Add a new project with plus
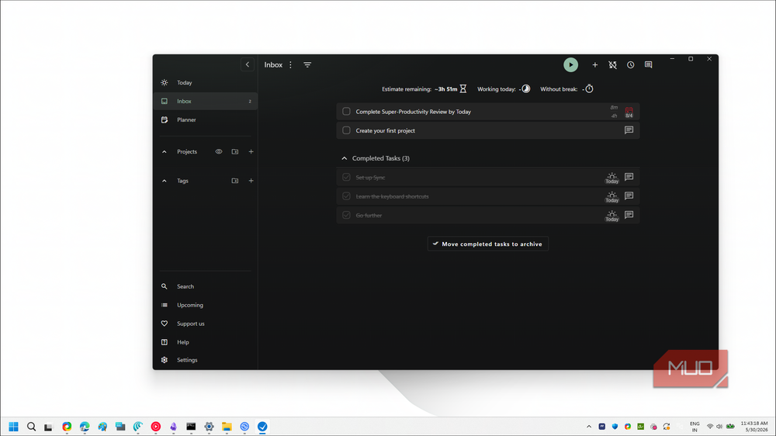Screen dimensions: 776x436 click(x=251, y=151)
